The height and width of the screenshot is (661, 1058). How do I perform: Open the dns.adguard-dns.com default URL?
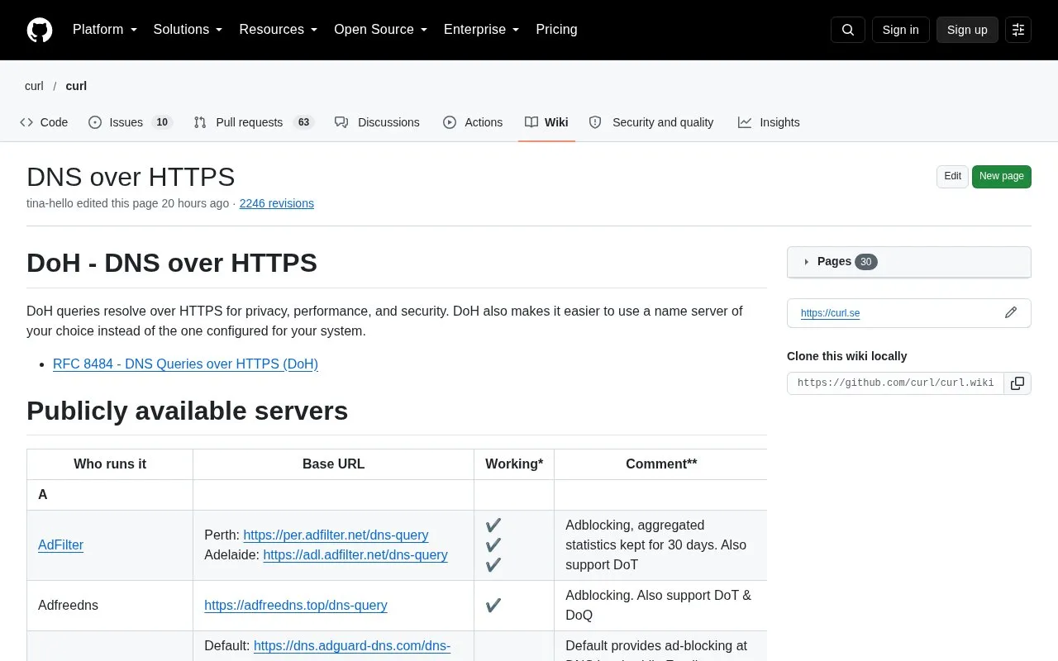pos(352,646)
